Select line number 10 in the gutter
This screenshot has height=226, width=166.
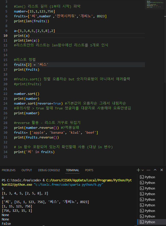[x=5, y=36]
